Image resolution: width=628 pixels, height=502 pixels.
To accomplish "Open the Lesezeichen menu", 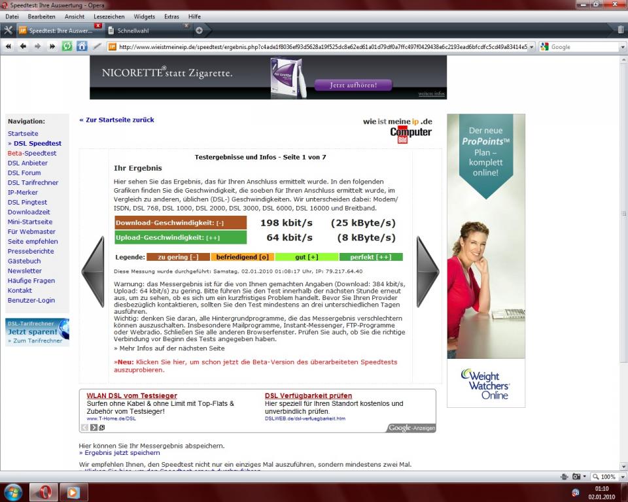I will click(x=109, y=16).
